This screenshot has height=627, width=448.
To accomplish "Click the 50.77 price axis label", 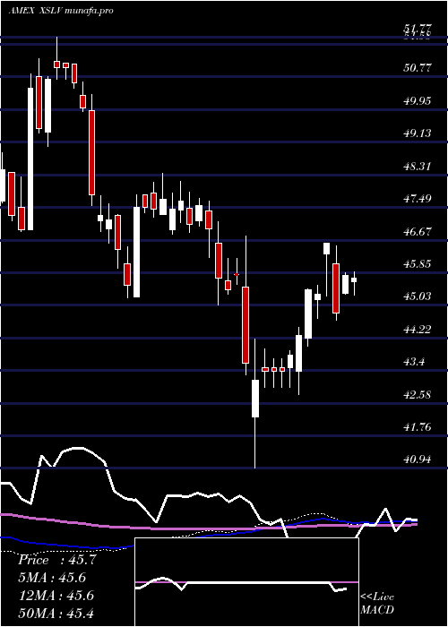I will click(418, 67).
